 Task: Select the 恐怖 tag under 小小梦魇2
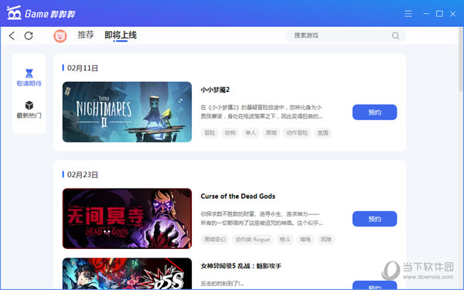click(230, 133)
